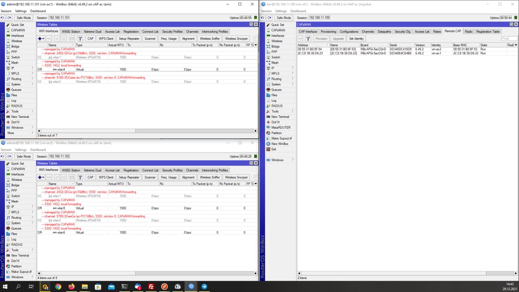Viewport: 519px width, 292px height.
Task: Click Exit in vin-rt1 sidebar
Action: click(x=274, y=149)
